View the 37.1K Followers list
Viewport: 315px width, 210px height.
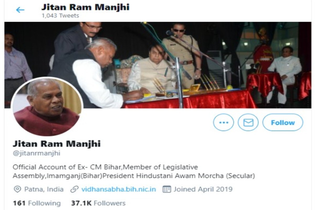98,203
